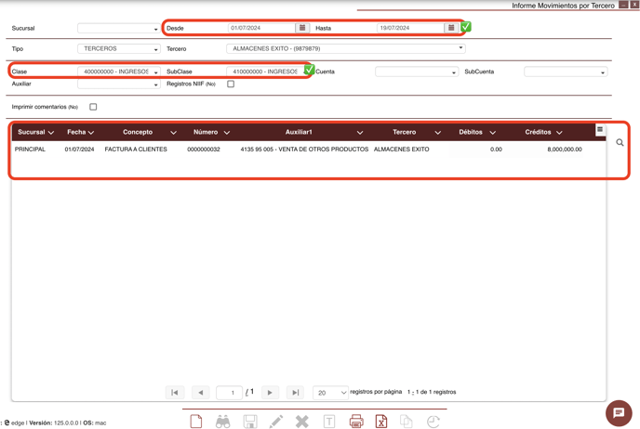Sort by the Fecha column header
The width and height of the screenshot is (640, 429).
(x=76, y=132)
